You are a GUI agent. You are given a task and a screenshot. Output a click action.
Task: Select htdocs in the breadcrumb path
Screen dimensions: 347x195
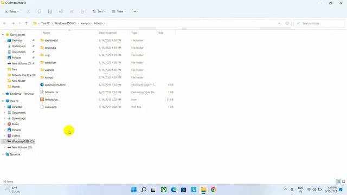(x=98, y=23)
